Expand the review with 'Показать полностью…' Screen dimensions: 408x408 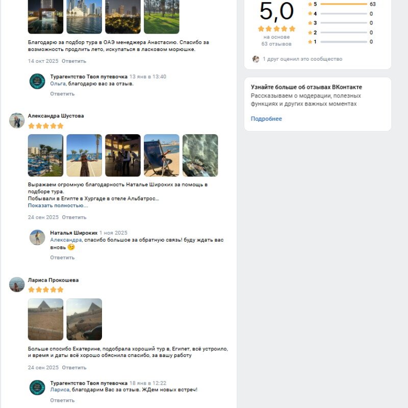click(58, 206)
